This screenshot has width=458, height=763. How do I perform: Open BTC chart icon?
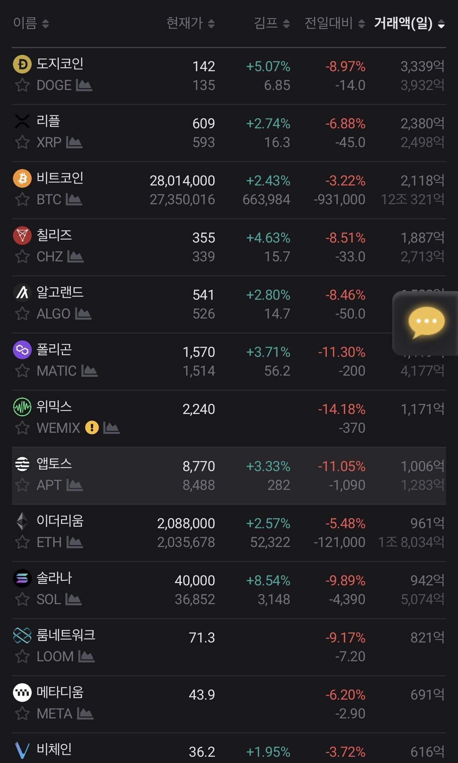tap(74, 199)
